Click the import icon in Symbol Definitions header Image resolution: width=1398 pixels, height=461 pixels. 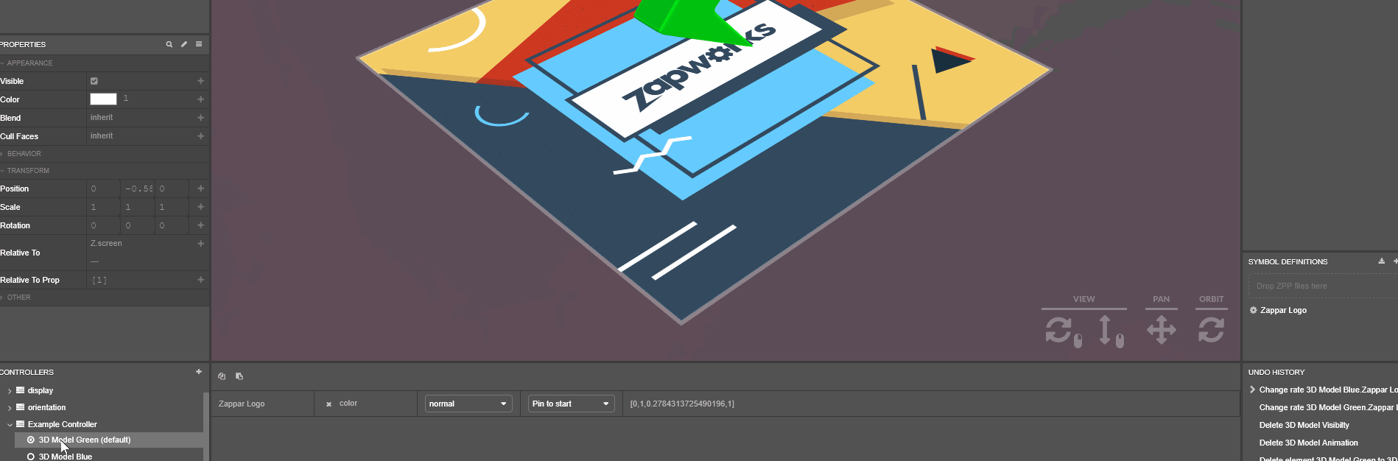tap(1382, 261)
